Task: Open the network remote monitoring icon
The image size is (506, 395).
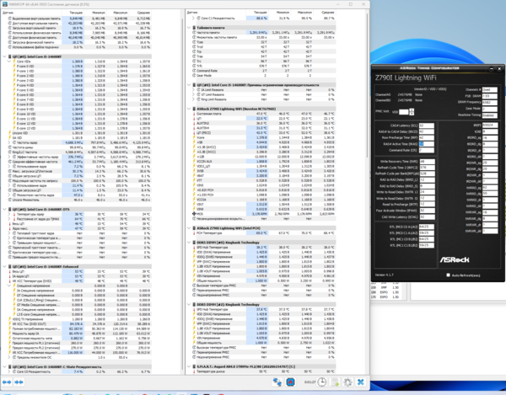Action: (x=277, y=382)
